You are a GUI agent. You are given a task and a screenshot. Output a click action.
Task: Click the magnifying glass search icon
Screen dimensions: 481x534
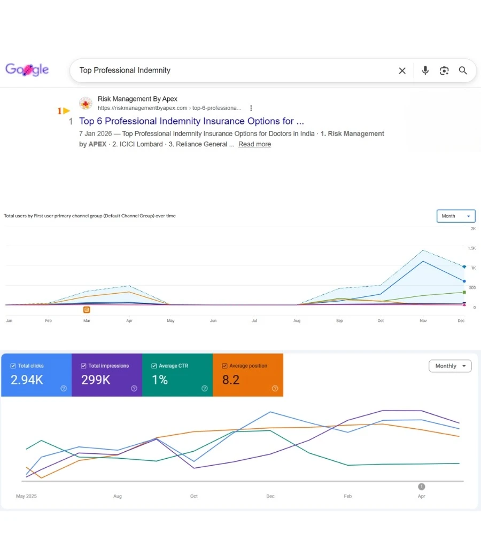[x=463, y=70]
